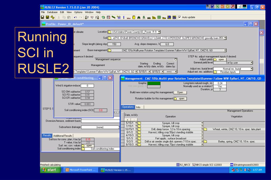The image size is (271, 180).
Task: Click R2_NRCS in the status bar
Action: [183, 165]
